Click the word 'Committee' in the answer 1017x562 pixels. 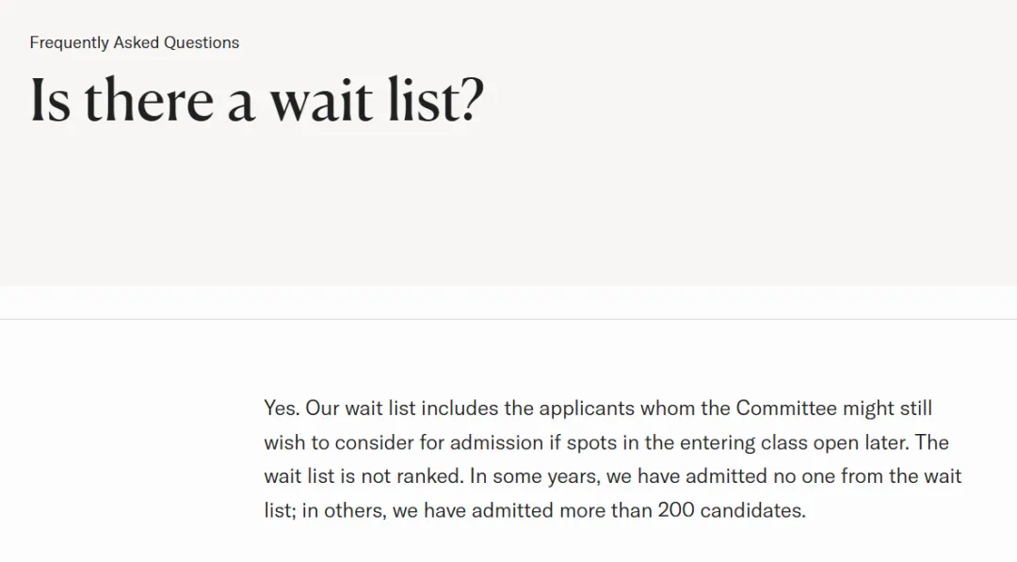pos(786,409)
